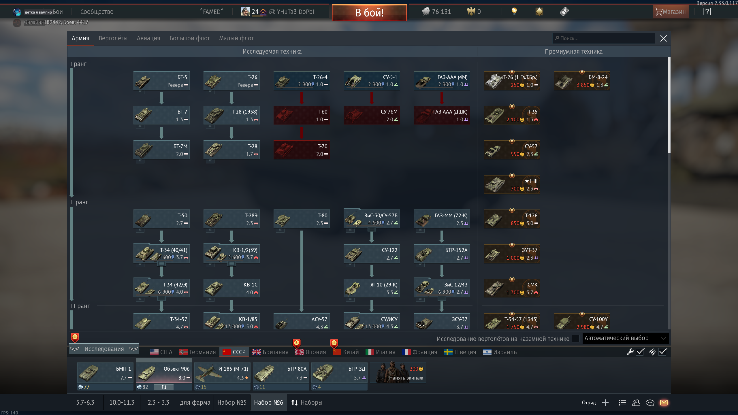Select the БМ-8-24 premium vehicle card
738x415 pixels.
(582, 81)
